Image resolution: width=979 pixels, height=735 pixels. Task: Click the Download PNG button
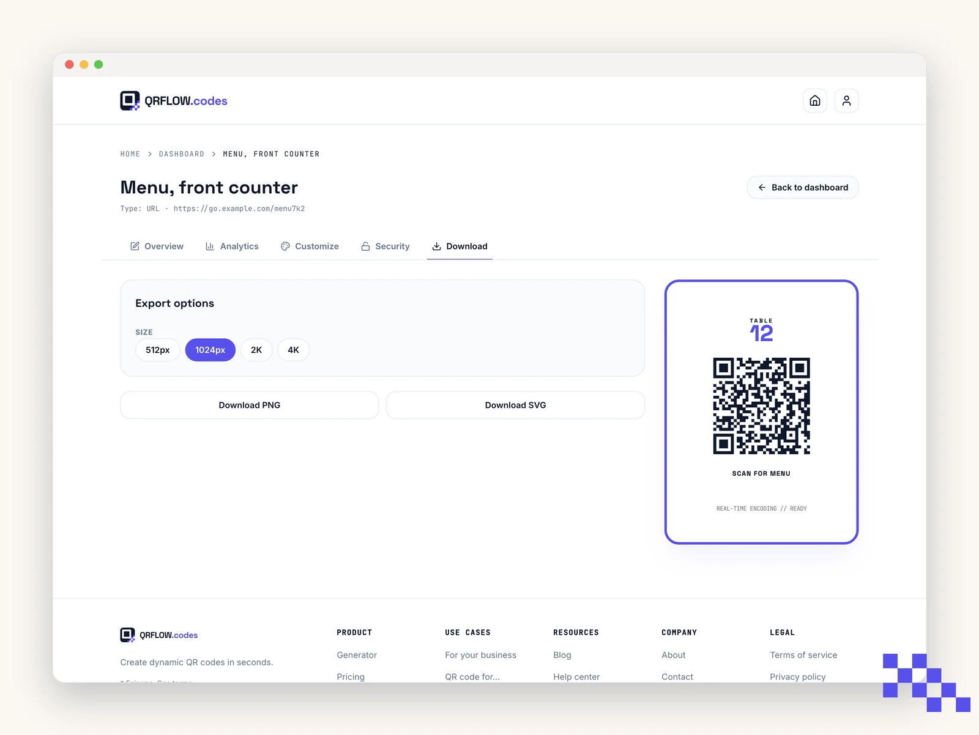point(250,405)
